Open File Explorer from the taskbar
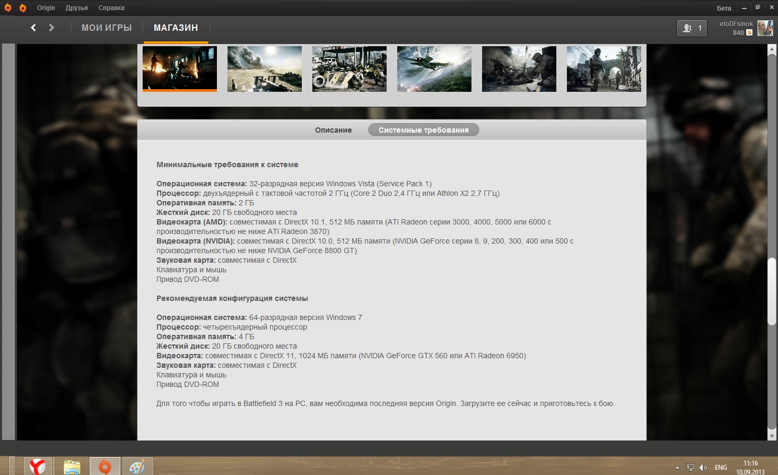778x475 pixels. pos(72,466)
